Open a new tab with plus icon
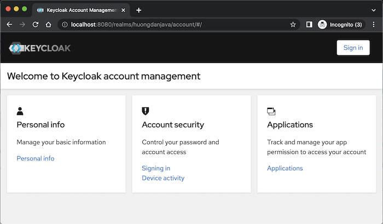The width and height of the screenshot is (383, 224). click(x=138, y=10)
